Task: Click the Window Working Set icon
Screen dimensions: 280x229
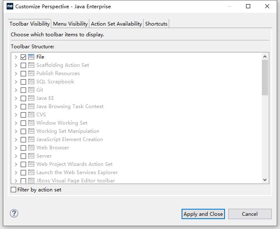Action: [x=31, y=123]
